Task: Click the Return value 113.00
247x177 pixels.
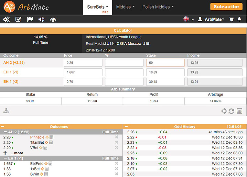Action: (x=92, y=101)
